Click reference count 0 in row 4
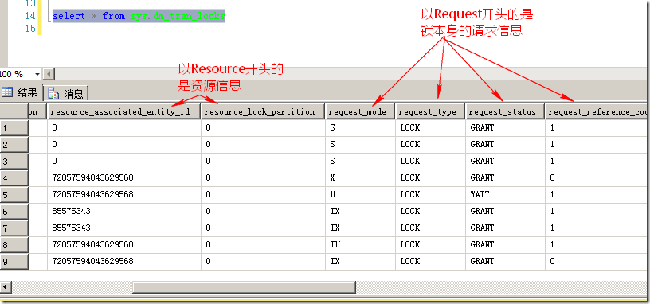 pos(597,178)
